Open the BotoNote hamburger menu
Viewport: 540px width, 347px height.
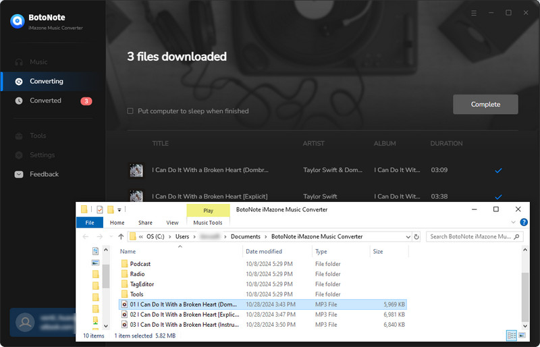[474, 13]
